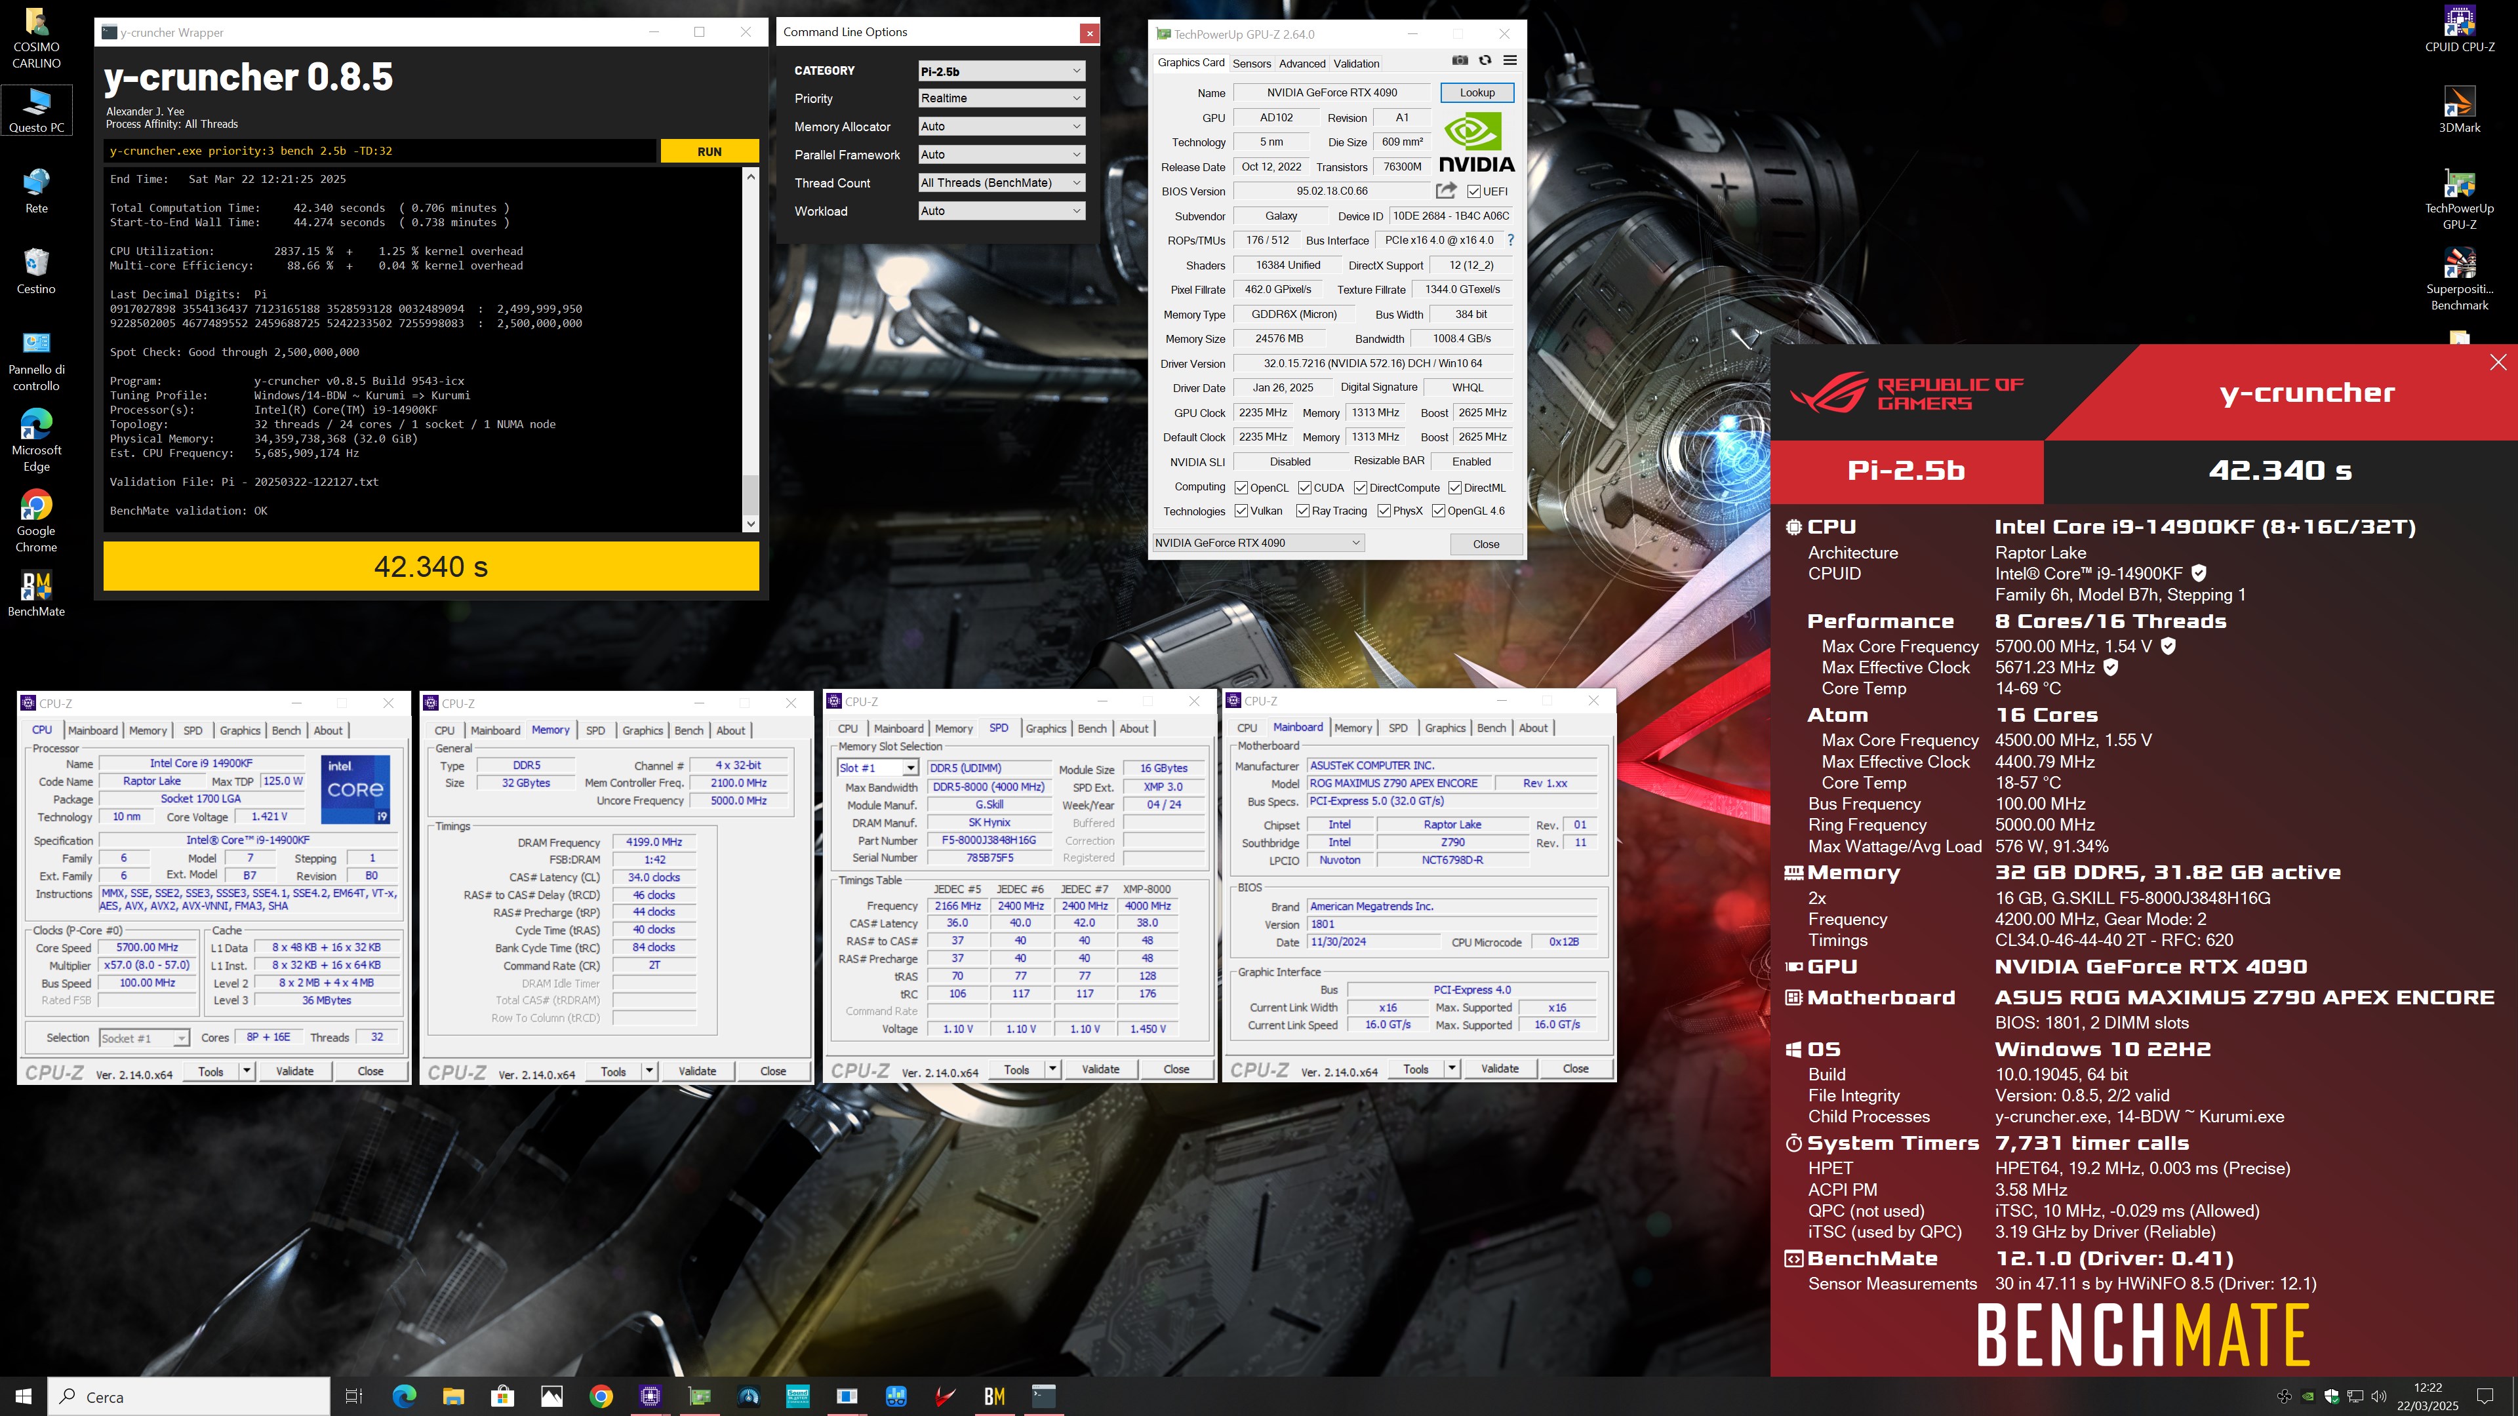Toggle the Ray Tracing checkbox
This screenshot has height=1416, width=2518.
tap(1303, 511)
